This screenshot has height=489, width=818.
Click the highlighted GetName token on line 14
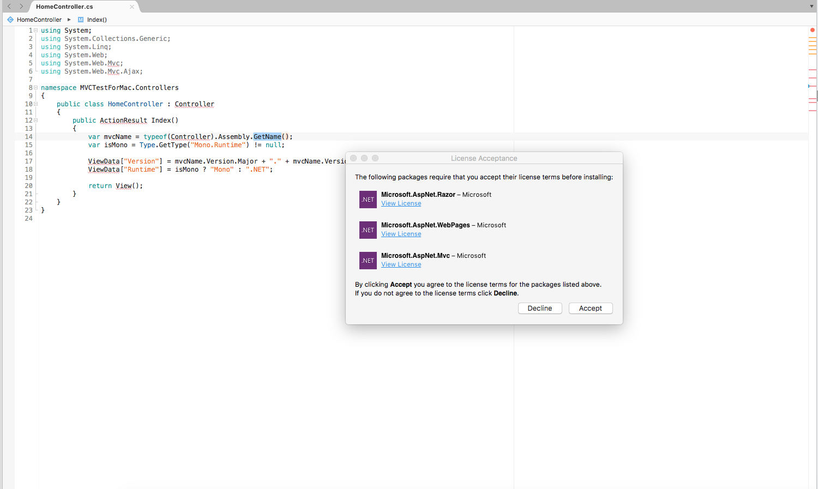point(267,137)
